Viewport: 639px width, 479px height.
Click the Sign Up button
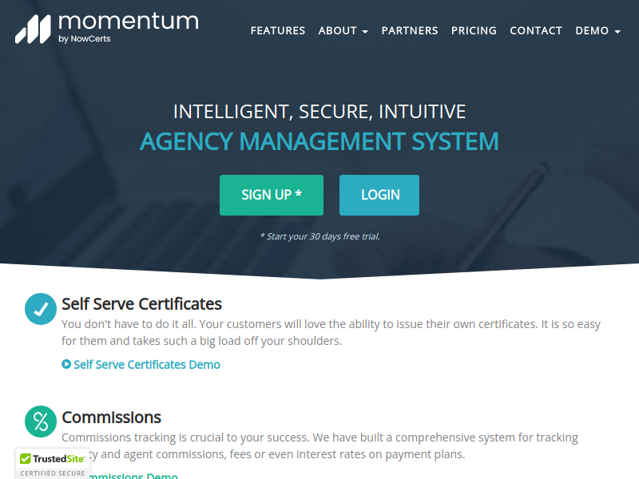pos(272,195)
